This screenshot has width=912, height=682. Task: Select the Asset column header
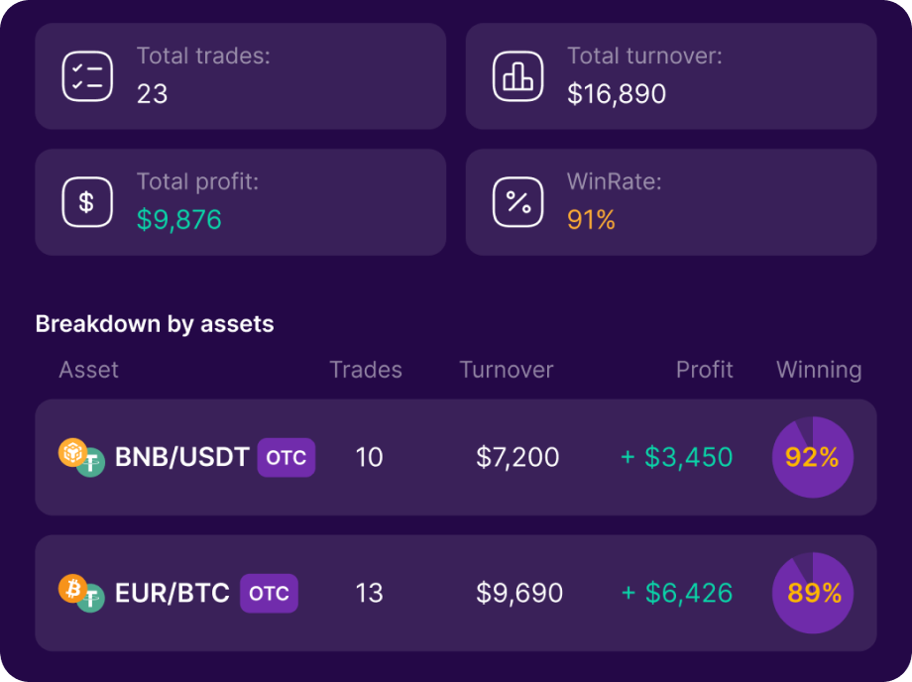pos(88,370)
